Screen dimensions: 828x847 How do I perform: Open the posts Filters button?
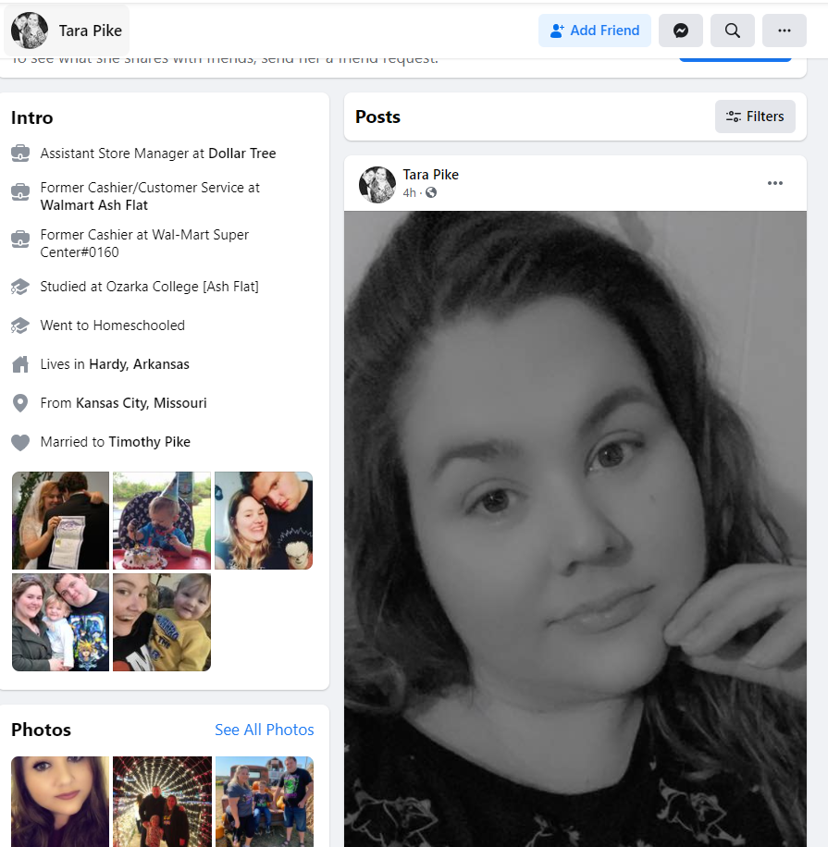point(755,117)
